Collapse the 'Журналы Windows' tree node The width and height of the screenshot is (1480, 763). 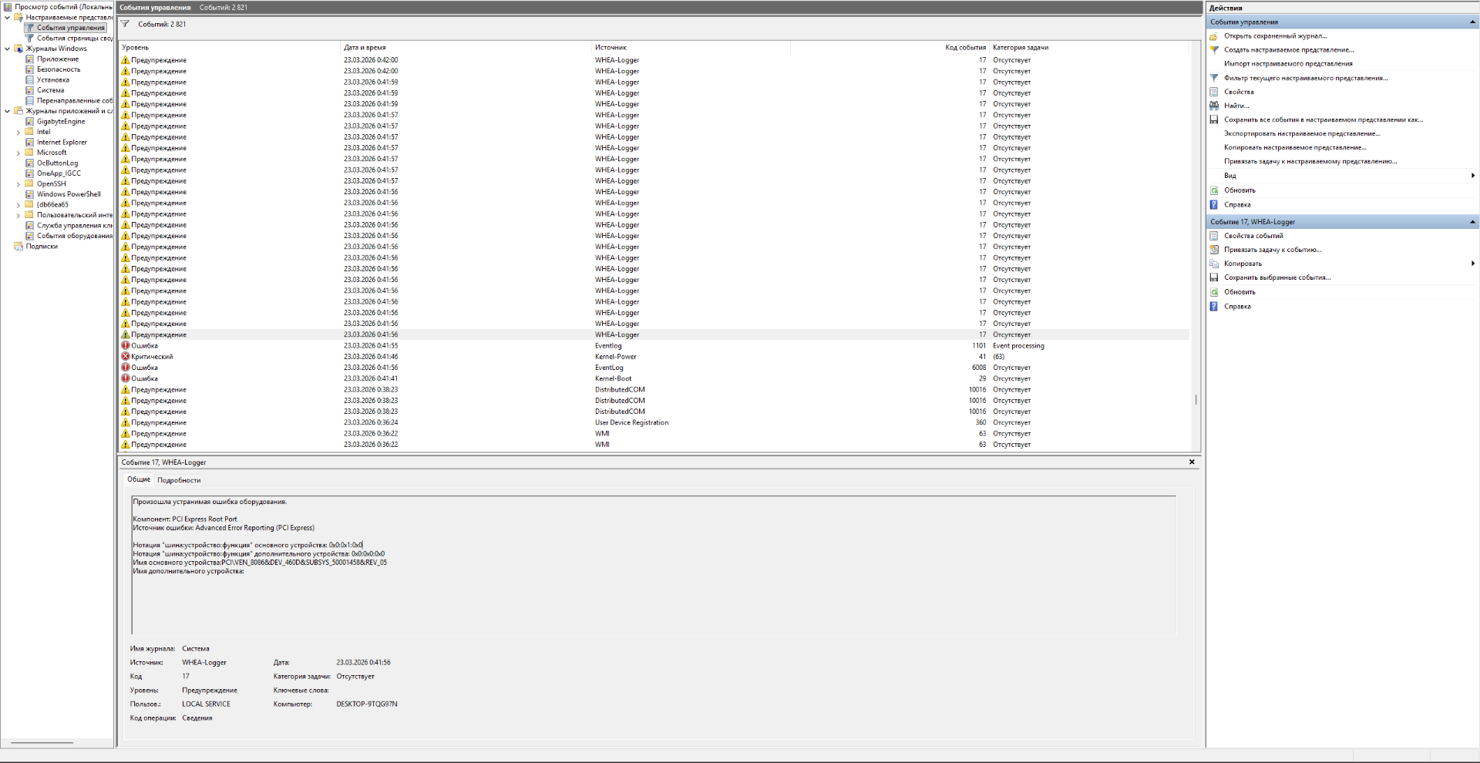coord(8,49)
